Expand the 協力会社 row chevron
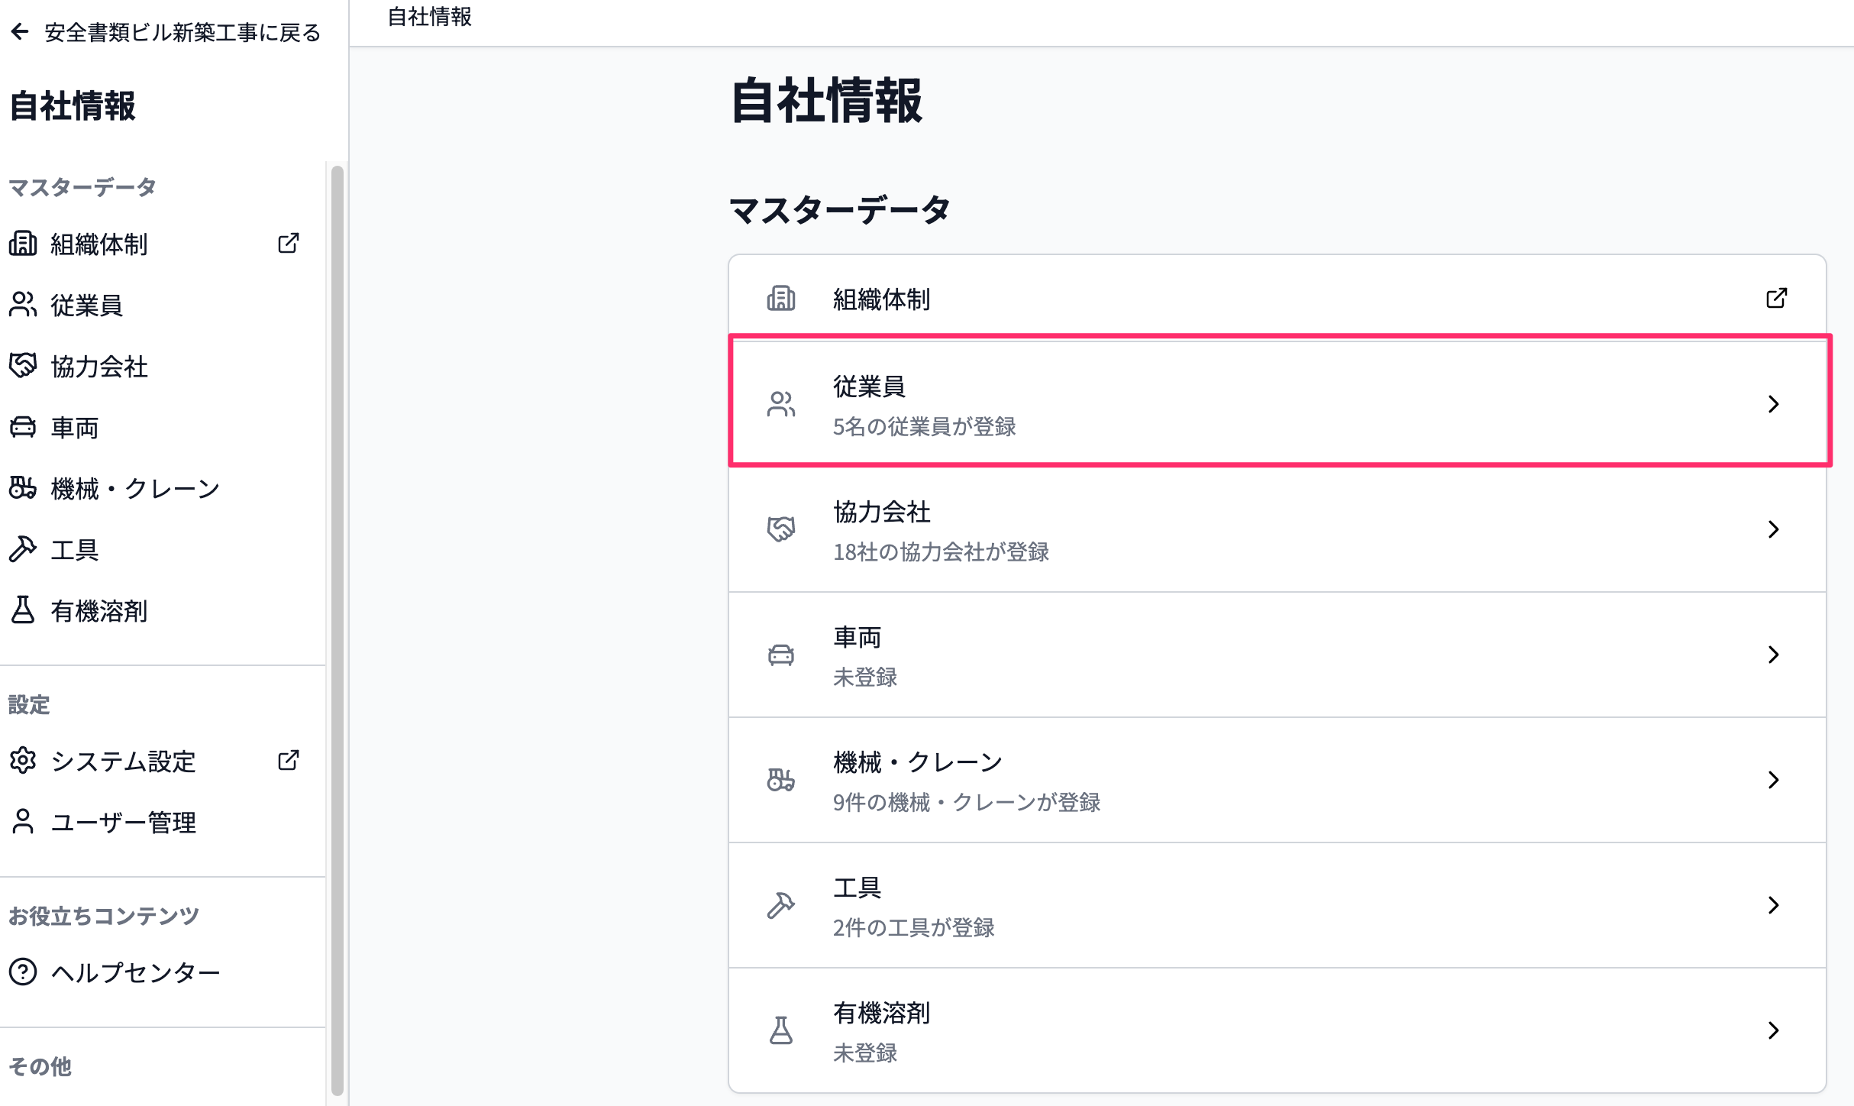Image resolution: width=1854 pixels, height=1106 pixels. click(1773, 529)
